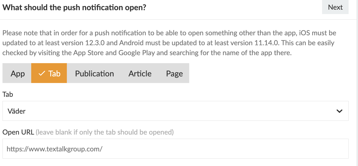Click the push notification heading
Screen dimensions: 358x166
[74, 7]
